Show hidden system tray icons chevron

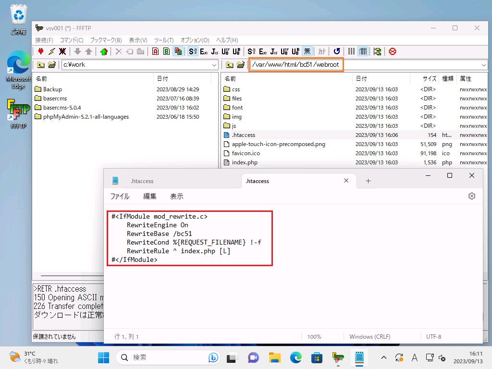[x=383, y=357]
